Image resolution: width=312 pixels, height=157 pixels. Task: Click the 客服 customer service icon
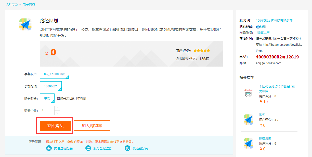click(x=258, y=26)
